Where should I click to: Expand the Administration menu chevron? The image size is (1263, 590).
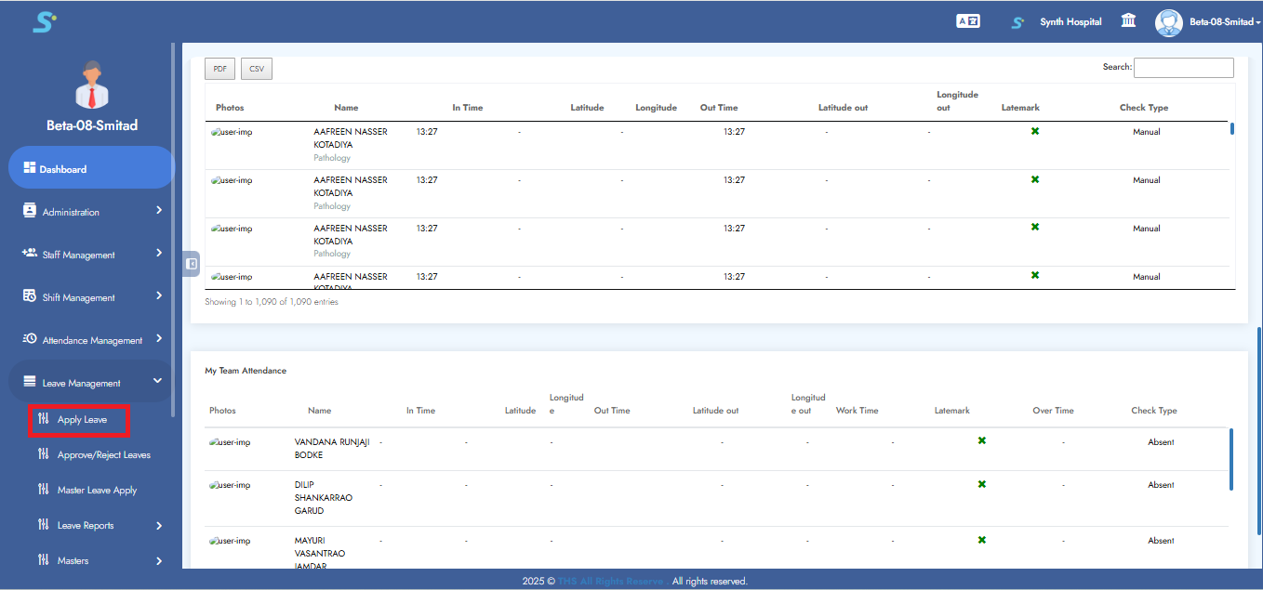pos(159,211)
